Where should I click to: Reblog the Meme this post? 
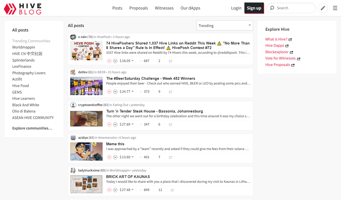tap(170, 157)
